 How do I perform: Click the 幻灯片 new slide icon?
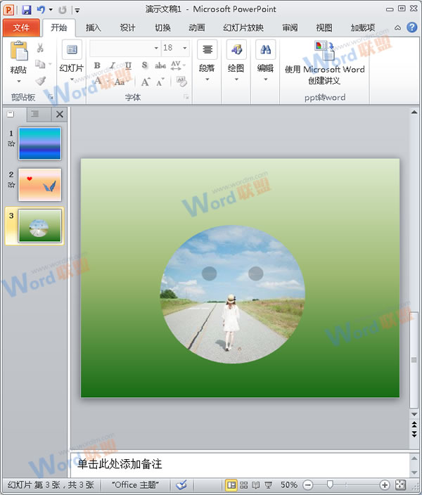coord(72,49)
